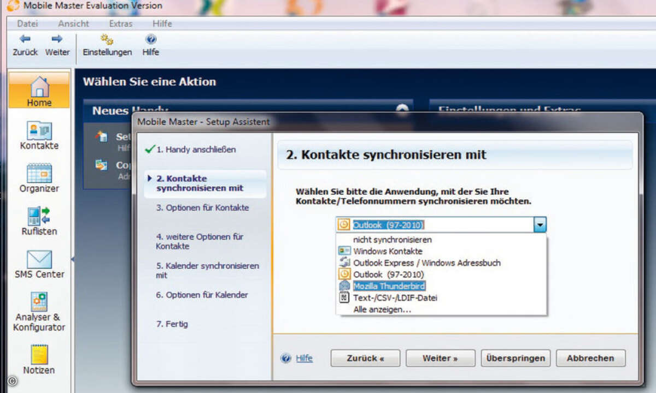Click the wizard title '2. Kontakte synchronisieren mit'
Viewport: 656px width, 393px height.
coord(386,154)
